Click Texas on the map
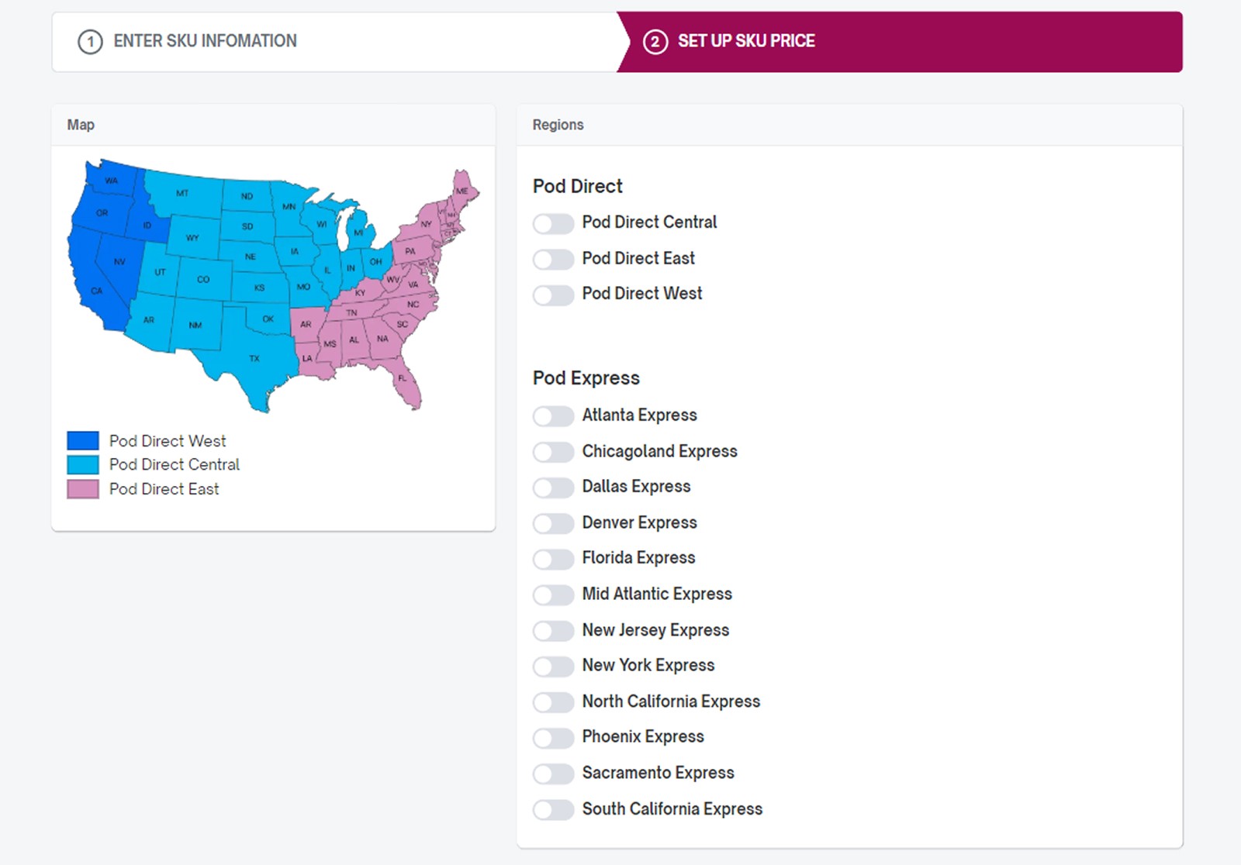This screenshot has width=1241, height=865. tap(248, 360)
